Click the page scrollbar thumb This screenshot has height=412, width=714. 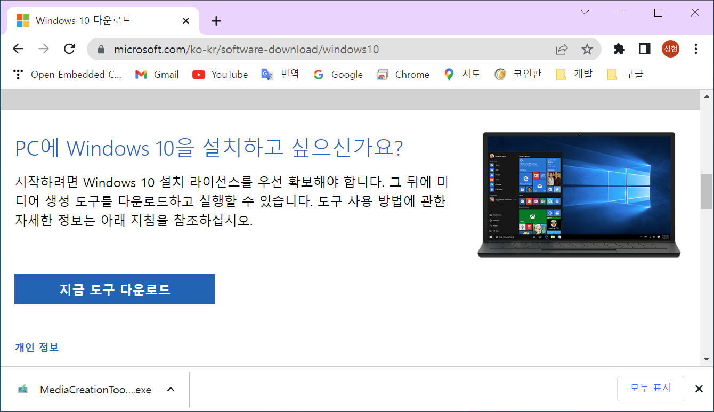click(707, 191)
